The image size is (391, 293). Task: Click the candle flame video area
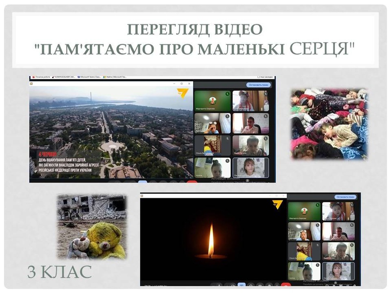(x=211, y=242)
